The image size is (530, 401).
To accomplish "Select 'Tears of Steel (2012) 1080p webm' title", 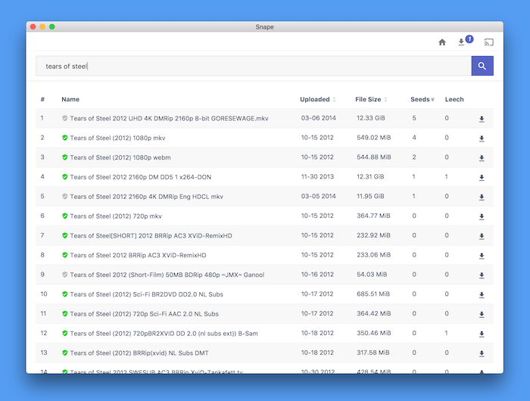I will coord(120,157).
